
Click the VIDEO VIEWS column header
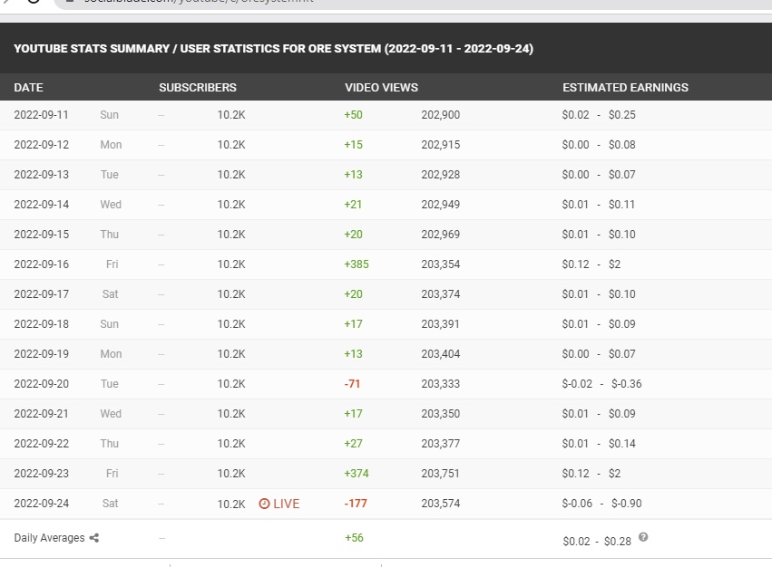click(x=381, y=88)
